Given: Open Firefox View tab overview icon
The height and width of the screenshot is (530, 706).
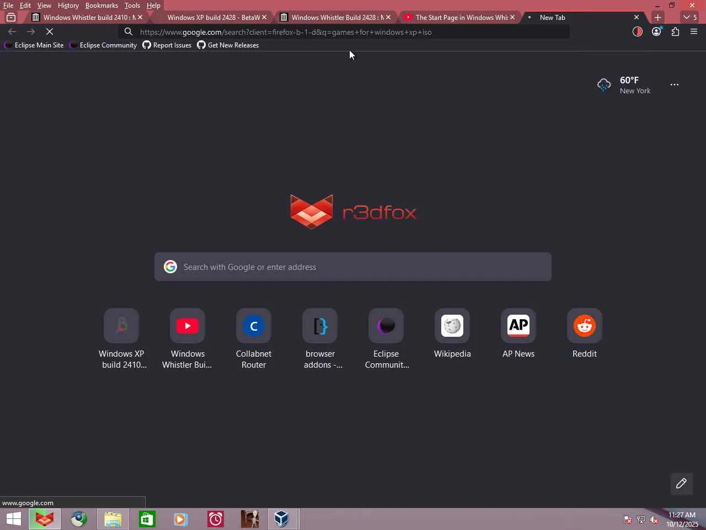Looking at the screenshot, I should (x=11, y=17).
